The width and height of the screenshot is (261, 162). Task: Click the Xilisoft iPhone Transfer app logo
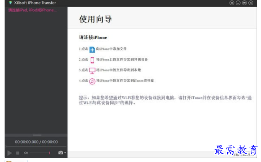click(10, 3)
